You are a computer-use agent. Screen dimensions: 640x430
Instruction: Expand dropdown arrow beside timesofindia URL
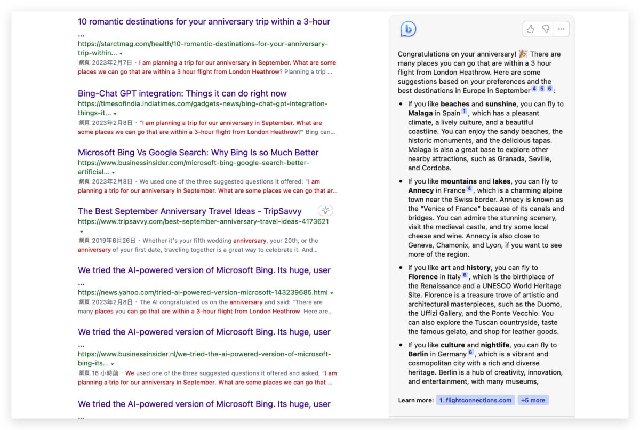115,114
